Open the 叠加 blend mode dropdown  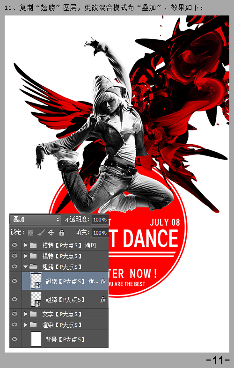(x=35, y=220)
